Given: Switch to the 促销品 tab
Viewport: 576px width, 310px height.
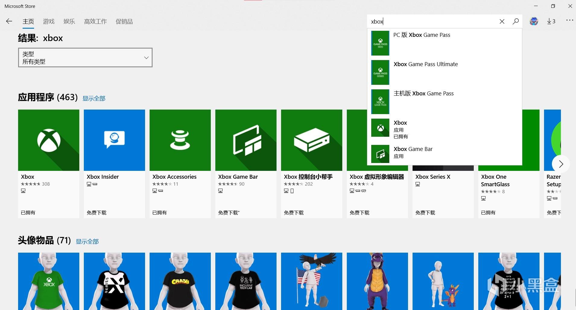Looking at the screenshot, I should click(x=124, y=21).
